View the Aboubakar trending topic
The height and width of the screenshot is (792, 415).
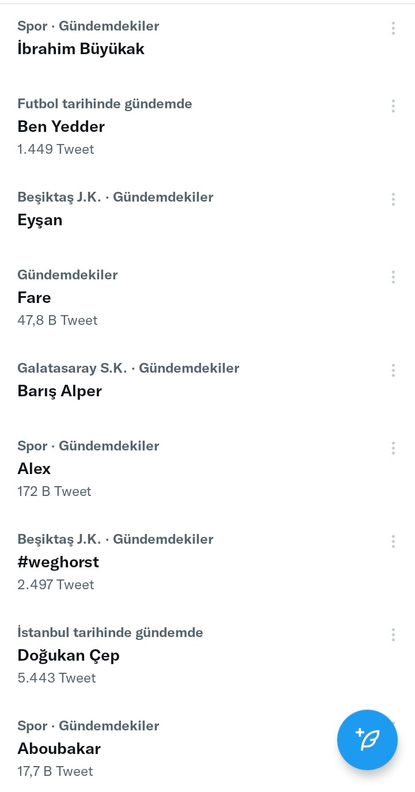coord(59,749)
